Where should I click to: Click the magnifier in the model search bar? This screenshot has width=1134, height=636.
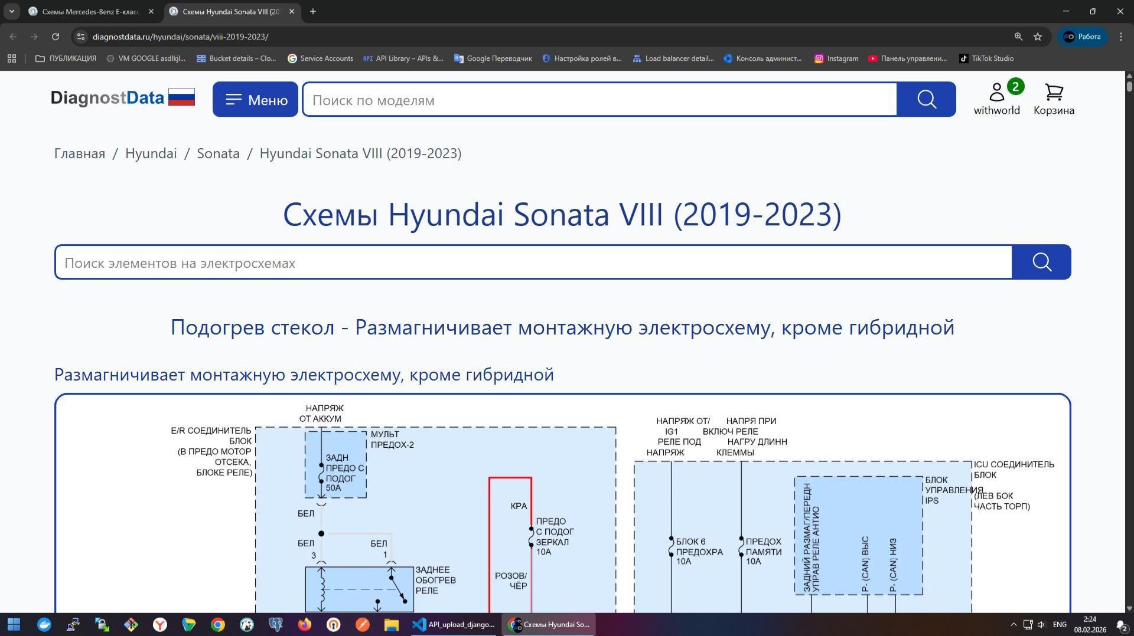926,99
